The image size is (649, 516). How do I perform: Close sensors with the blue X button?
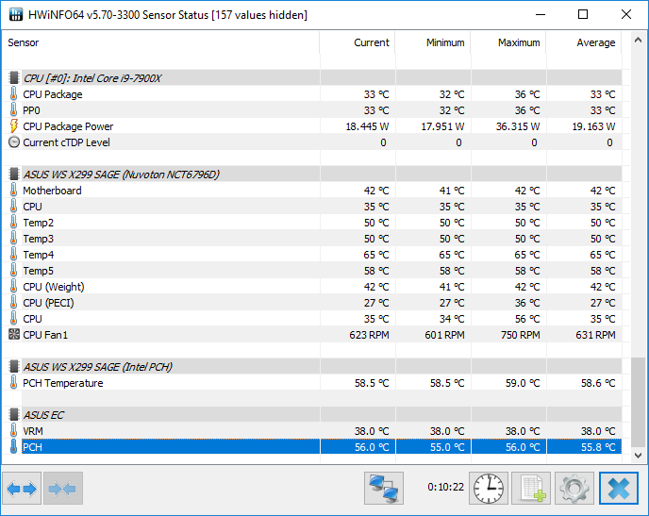pyautogui.click(x=619, y=489)
